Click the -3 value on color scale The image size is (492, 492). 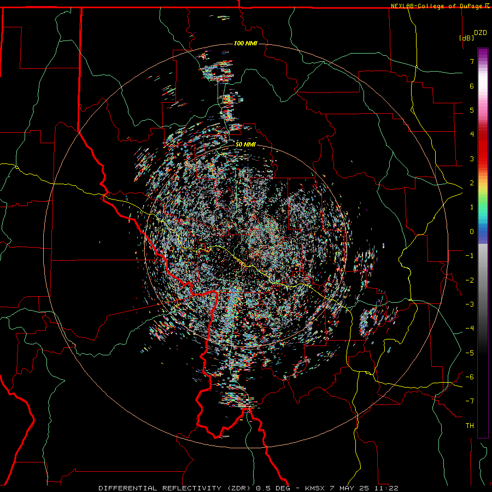[x=470, y=304]
